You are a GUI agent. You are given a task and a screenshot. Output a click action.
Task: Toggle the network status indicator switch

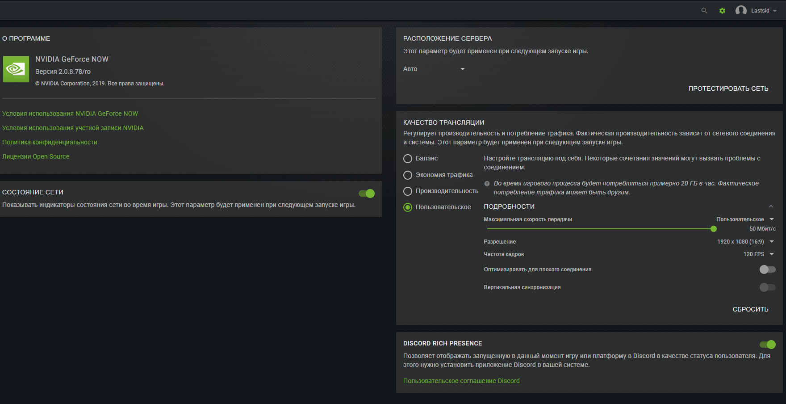(x=367, y=194)
